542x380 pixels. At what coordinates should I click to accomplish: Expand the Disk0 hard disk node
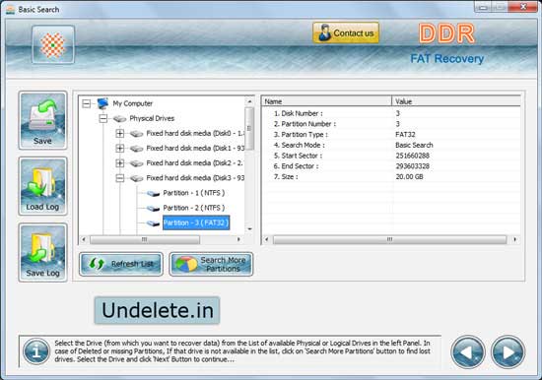120,133
